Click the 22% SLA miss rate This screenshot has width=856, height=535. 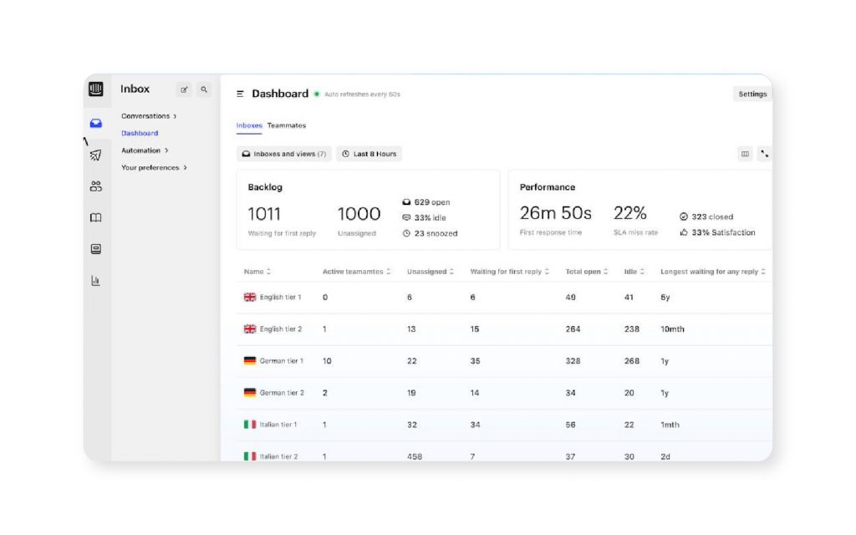click(x=630, y=212)
